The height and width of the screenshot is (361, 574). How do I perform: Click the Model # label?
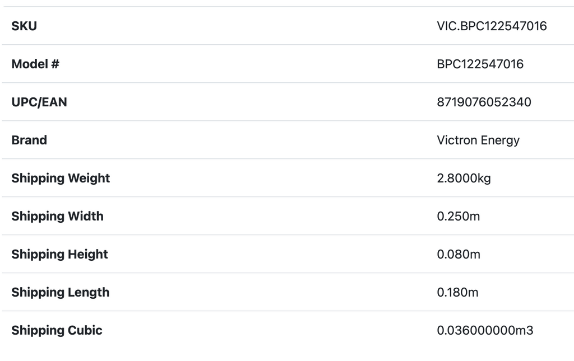click(x=35, y=64)
